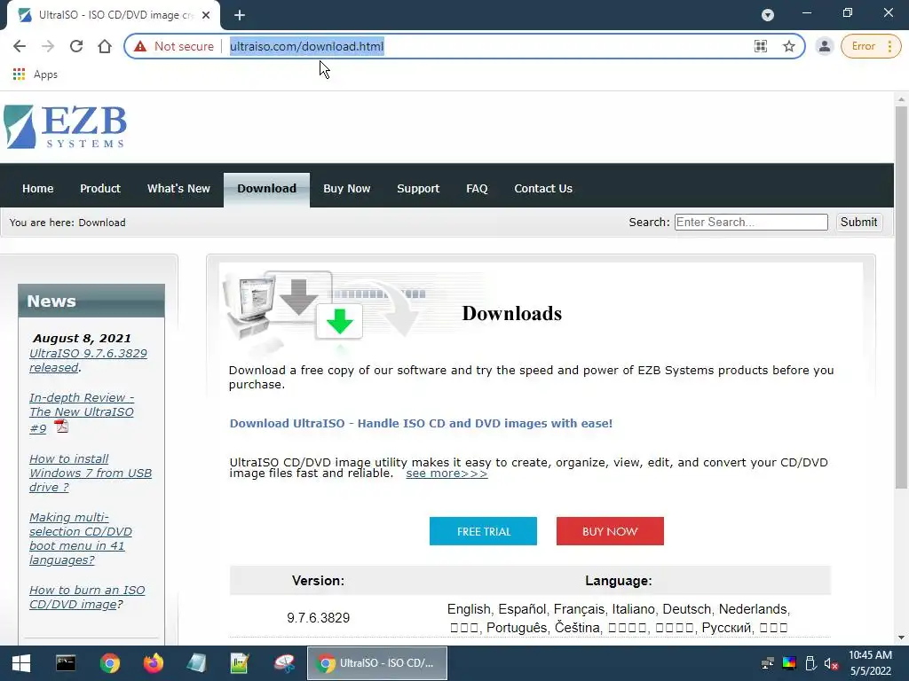Open the browser home page icon
Image resolution: width=909 pixels, height=681 pixels.
105,46
